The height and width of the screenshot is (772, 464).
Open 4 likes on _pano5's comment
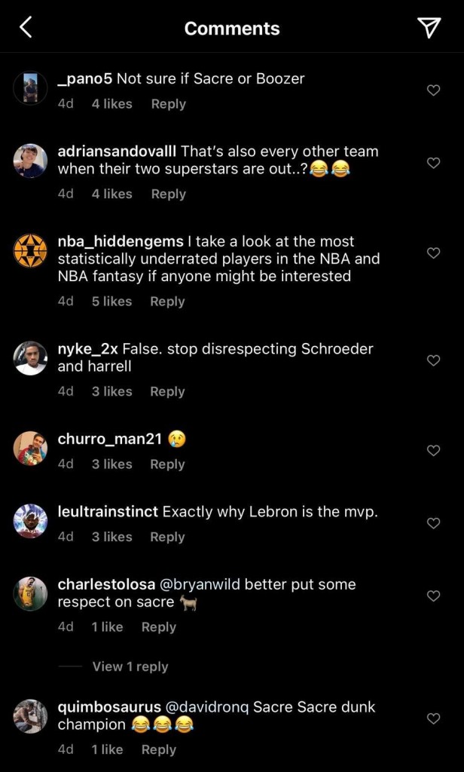[x=111, y=104]
